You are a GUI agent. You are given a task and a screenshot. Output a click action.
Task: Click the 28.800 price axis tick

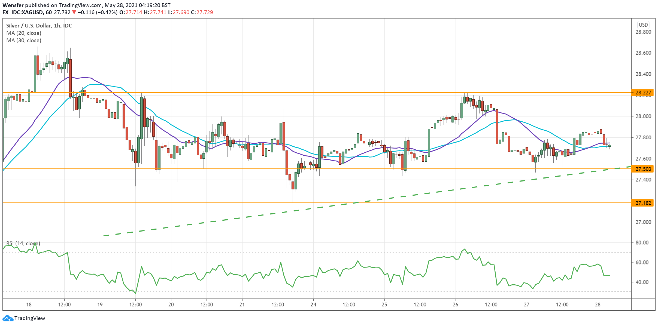(x=643, y=32)
